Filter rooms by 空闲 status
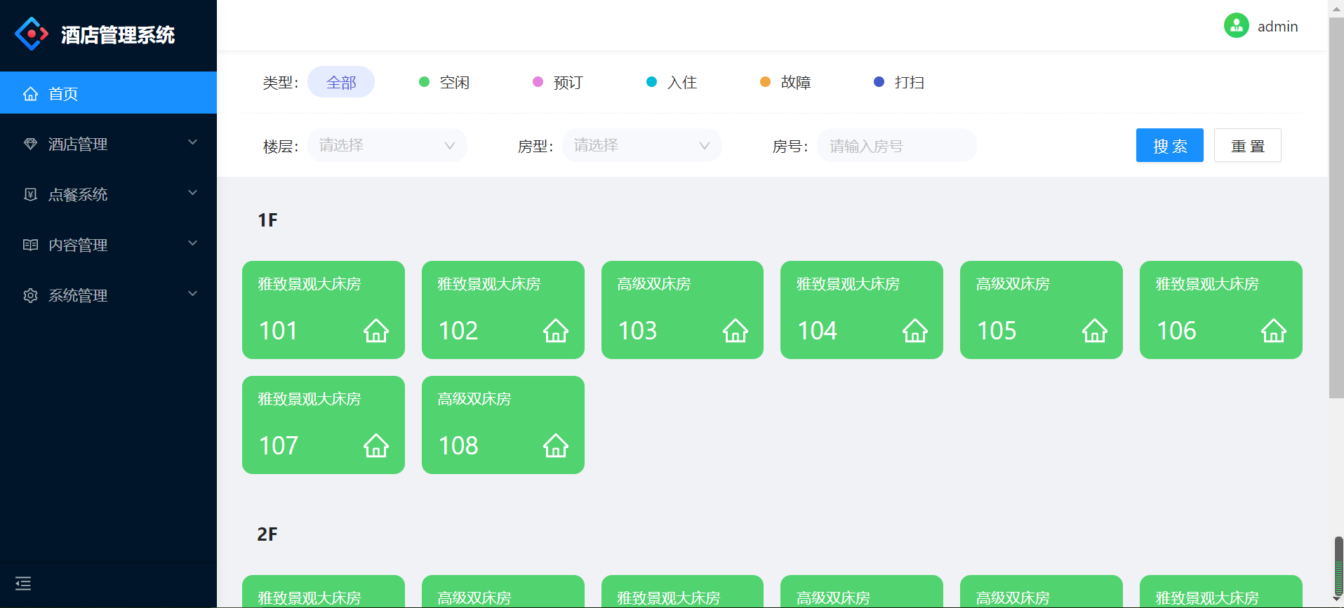The image size is (1344, 608). click(444, 82)
